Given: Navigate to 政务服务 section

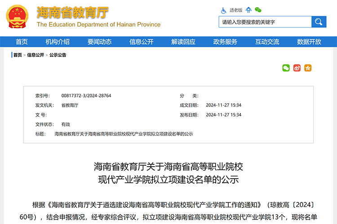Looking at the screenshot, I should tap(225, 42).
